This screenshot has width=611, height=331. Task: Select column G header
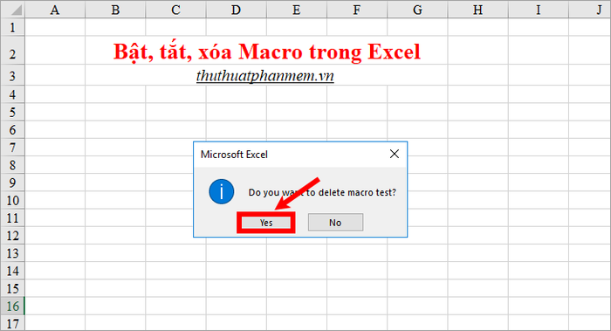coord(417,10)
